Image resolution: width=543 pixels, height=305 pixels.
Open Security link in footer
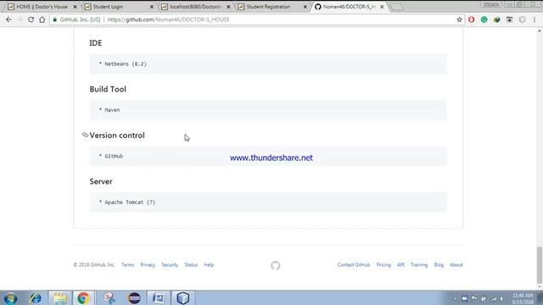170,265
